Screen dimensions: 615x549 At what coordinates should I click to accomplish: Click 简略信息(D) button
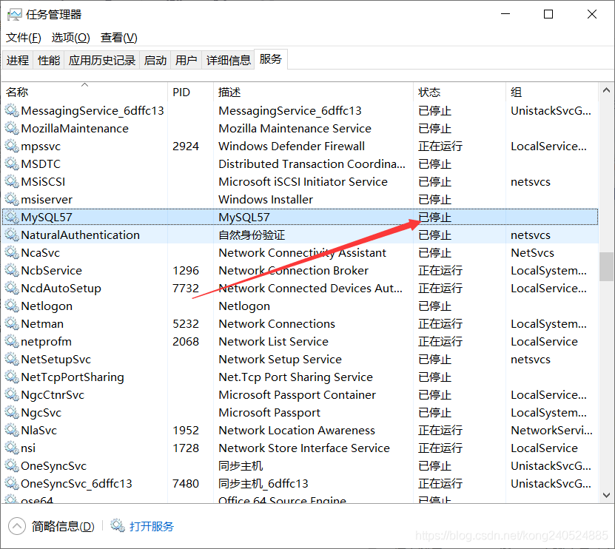click(63, 526)
